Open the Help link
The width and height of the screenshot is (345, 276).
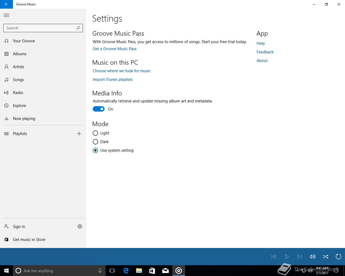[261, 43]
